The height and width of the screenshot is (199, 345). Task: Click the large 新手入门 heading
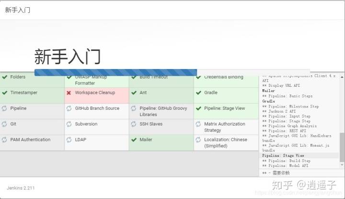(x=68, y=56)
